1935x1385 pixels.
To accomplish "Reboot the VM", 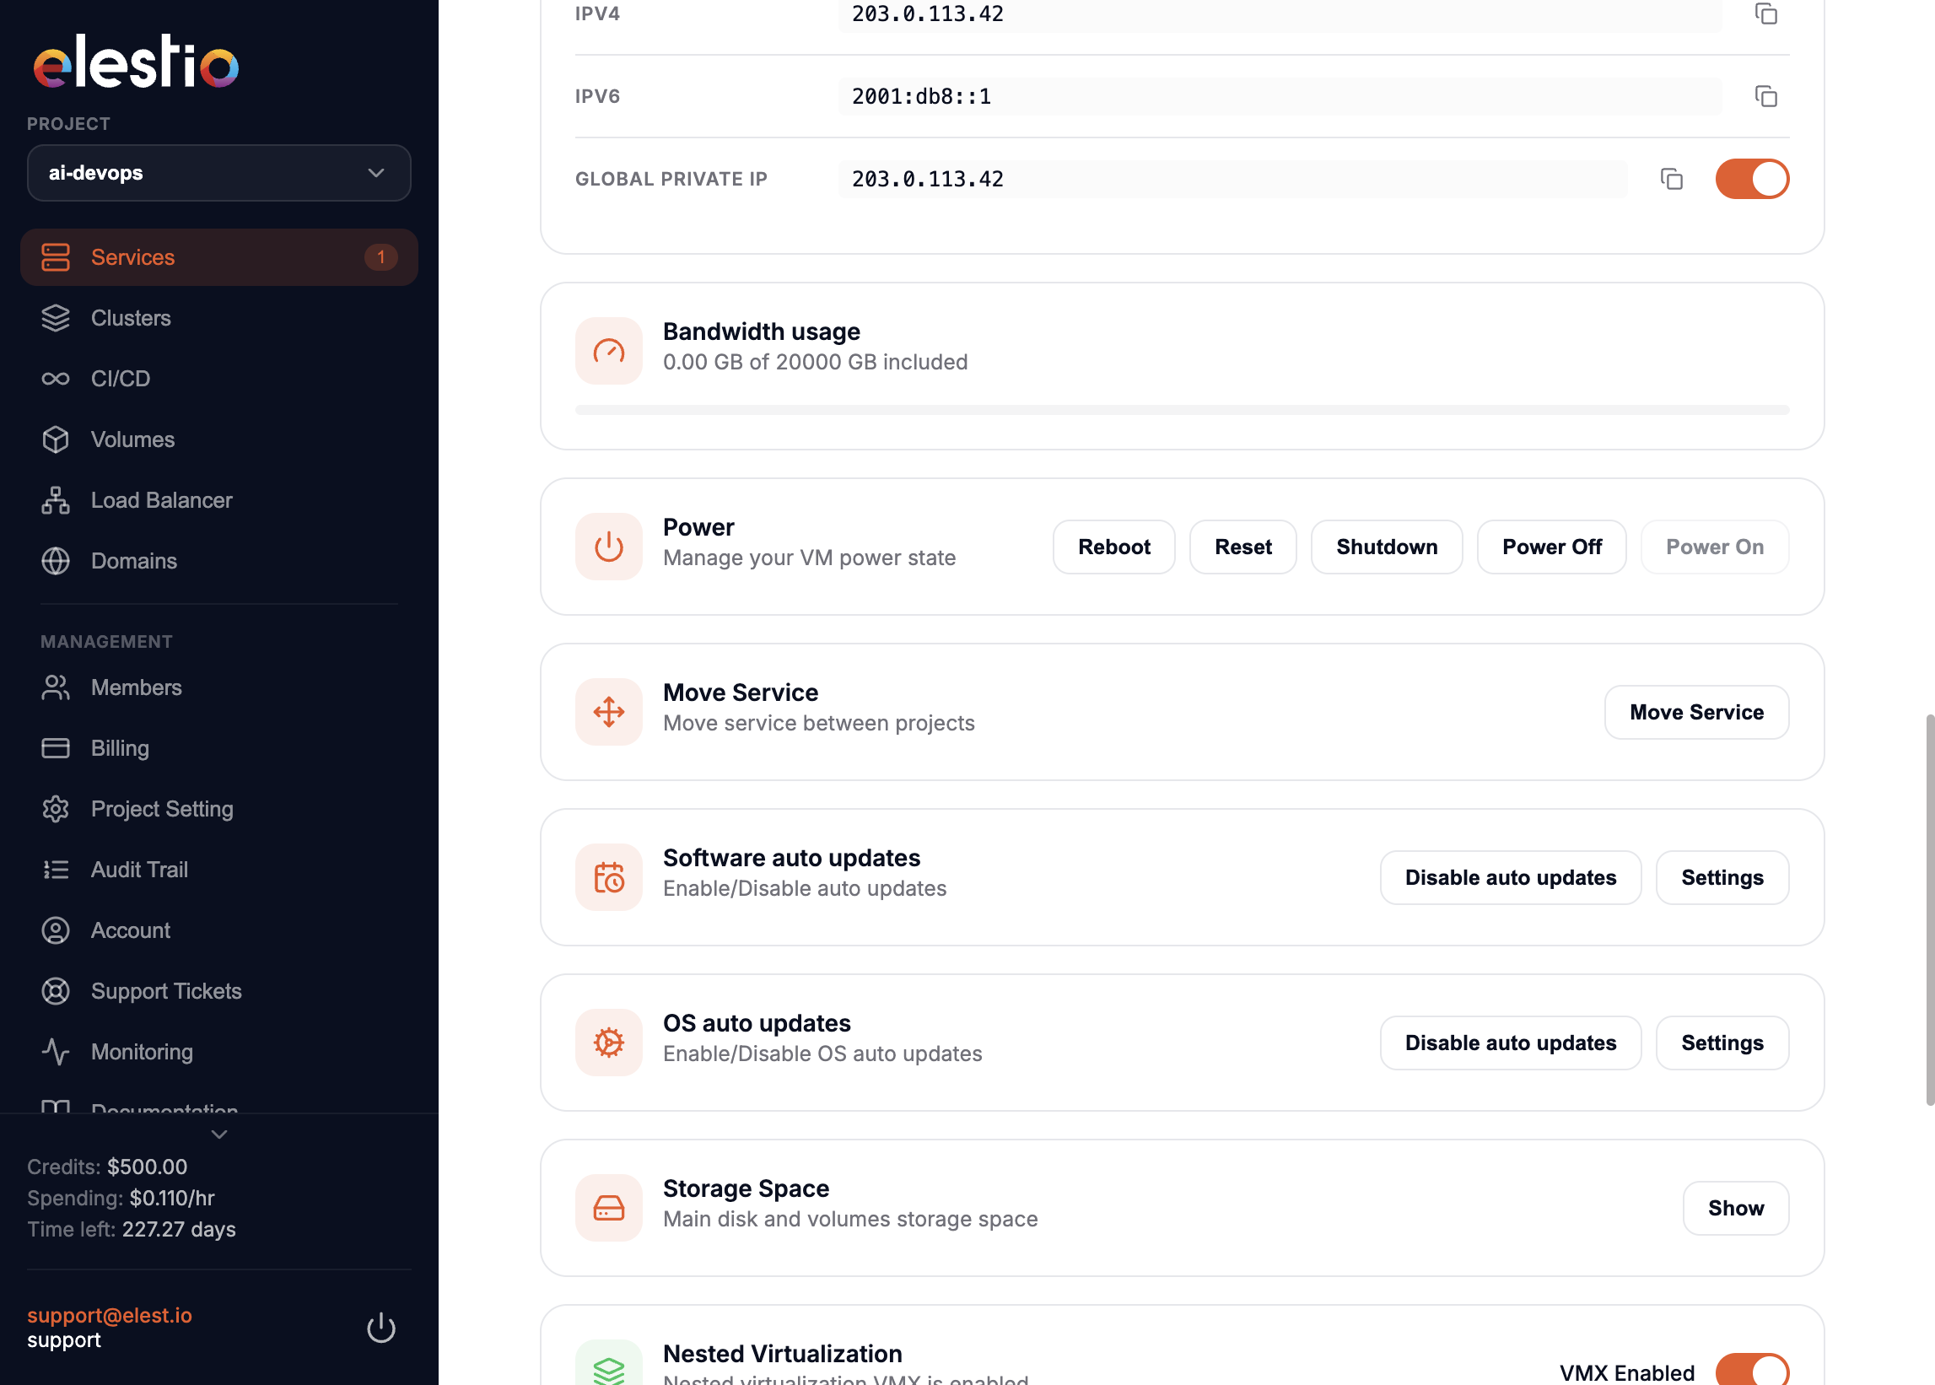I will click(x=1113, y=547).
